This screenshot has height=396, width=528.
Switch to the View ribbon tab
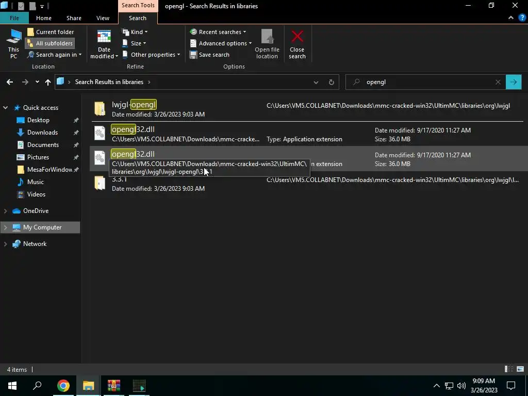103,18
